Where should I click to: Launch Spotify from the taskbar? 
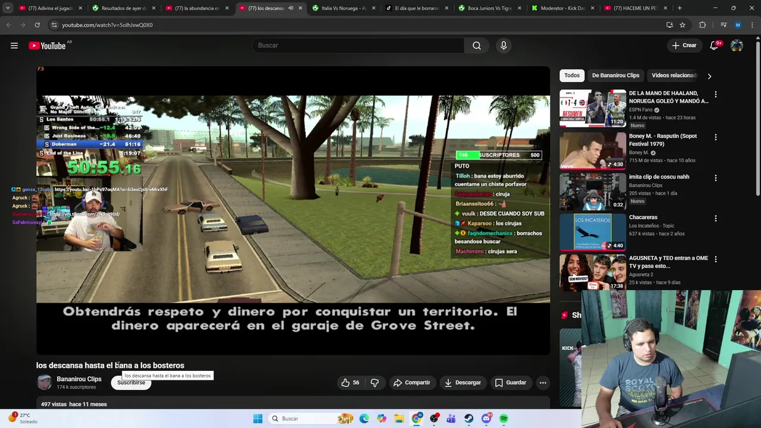(504, 418)
